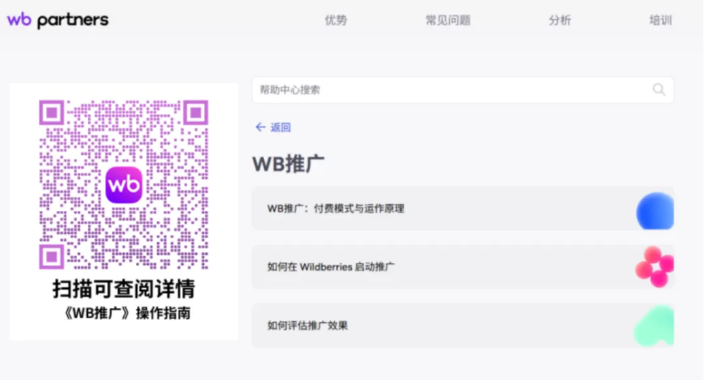
Task: Click the 扫描可查阅详情 caption text
Action: (124, 289)
